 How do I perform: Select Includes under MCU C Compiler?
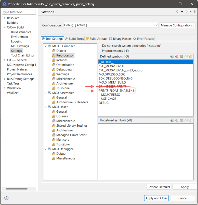62,60
